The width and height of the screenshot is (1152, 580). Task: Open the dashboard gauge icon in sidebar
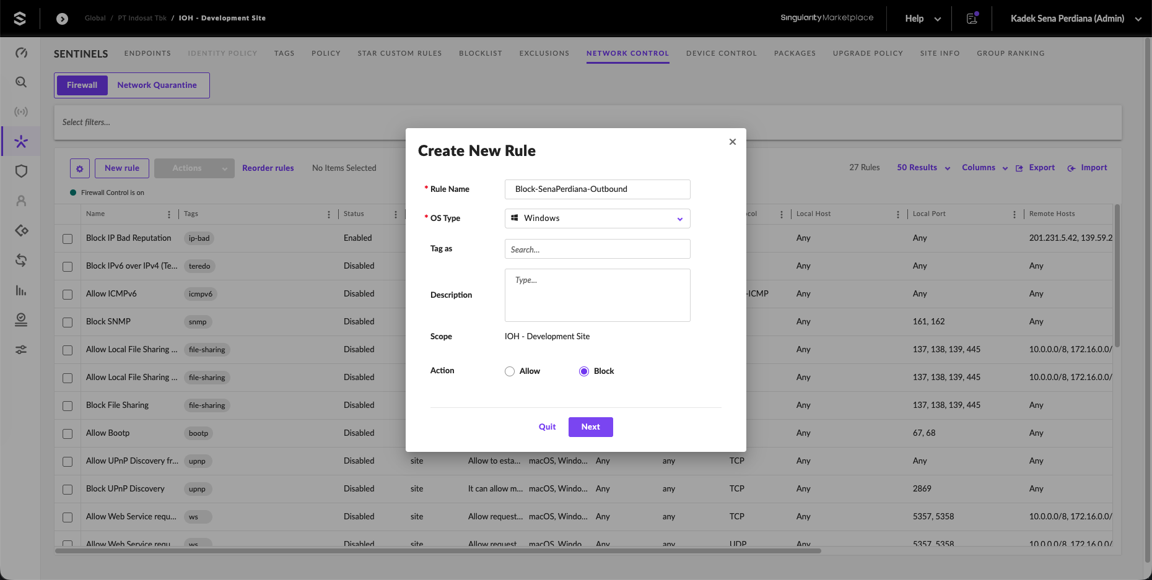pyautogui.click(x=21, y=53)
